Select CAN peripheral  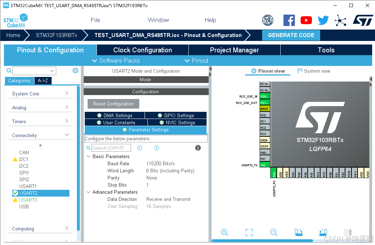coord(24,152)
